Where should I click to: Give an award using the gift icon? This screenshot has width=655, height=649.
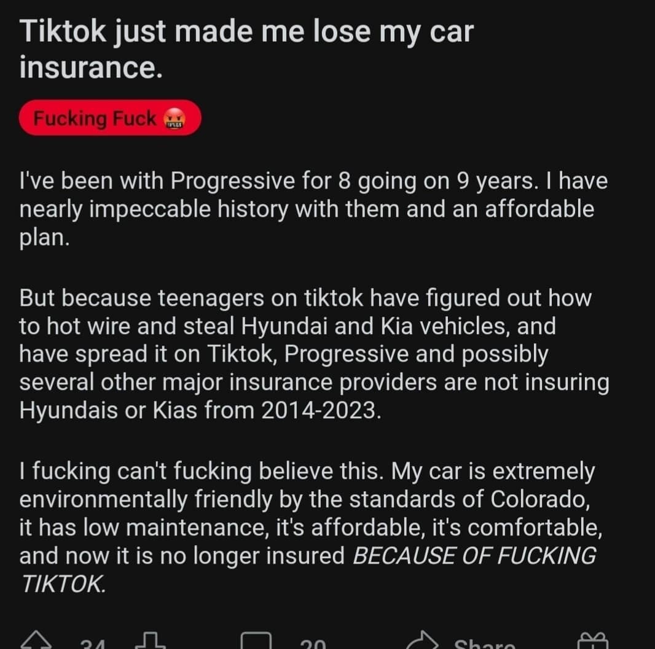592,642
